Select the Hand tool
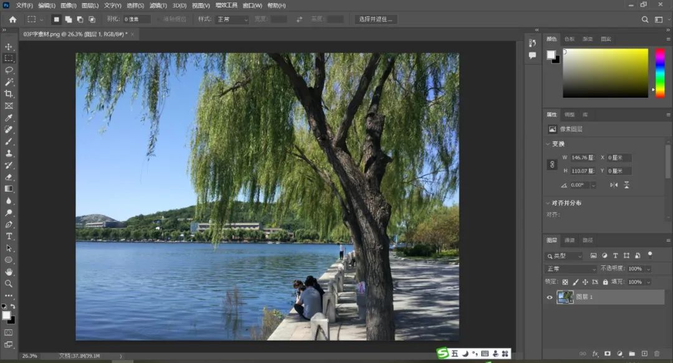The image size is (673, 363). tap(9, 272)
